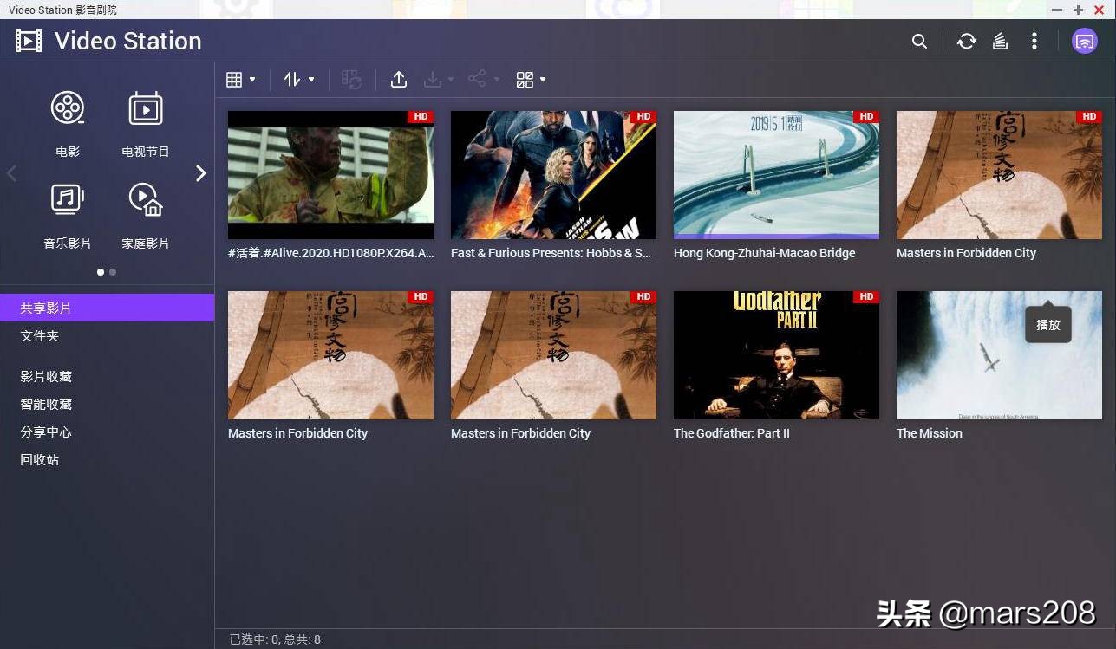Open the three-dot more options menu
Viewport: 1116px width, 649px height.
(1034, 42)
